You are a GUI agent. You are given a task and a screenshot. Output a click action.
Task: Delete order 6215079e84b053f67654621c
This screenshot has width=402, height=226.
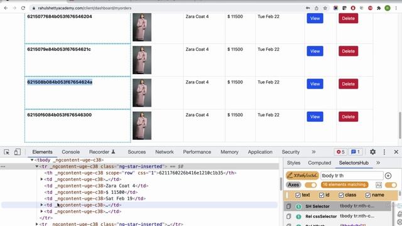pos(348,51)
